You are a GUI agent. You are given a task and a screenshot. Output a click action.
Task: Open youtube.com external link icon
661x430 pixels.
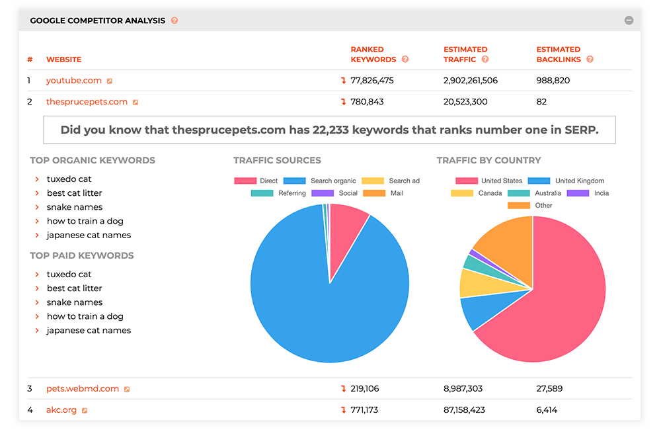pos(110,81)
